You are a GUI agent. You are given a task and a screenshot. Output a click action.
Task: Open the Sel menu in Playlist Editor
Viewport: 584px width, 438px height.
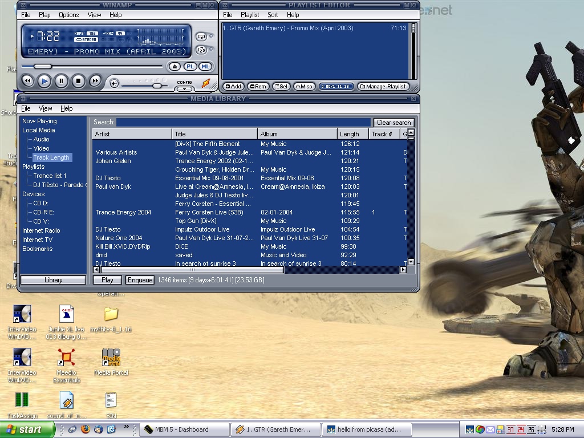point(281,87)
